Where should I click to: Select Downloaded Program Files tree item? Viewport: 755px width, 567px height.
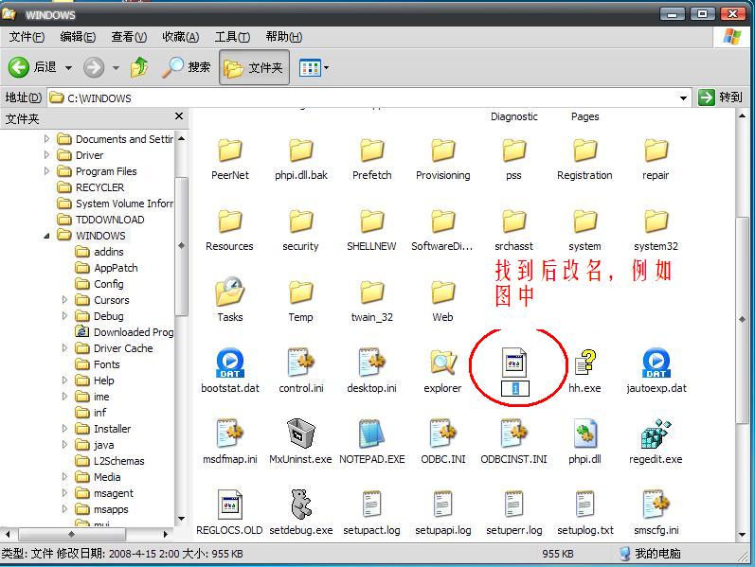125,332
